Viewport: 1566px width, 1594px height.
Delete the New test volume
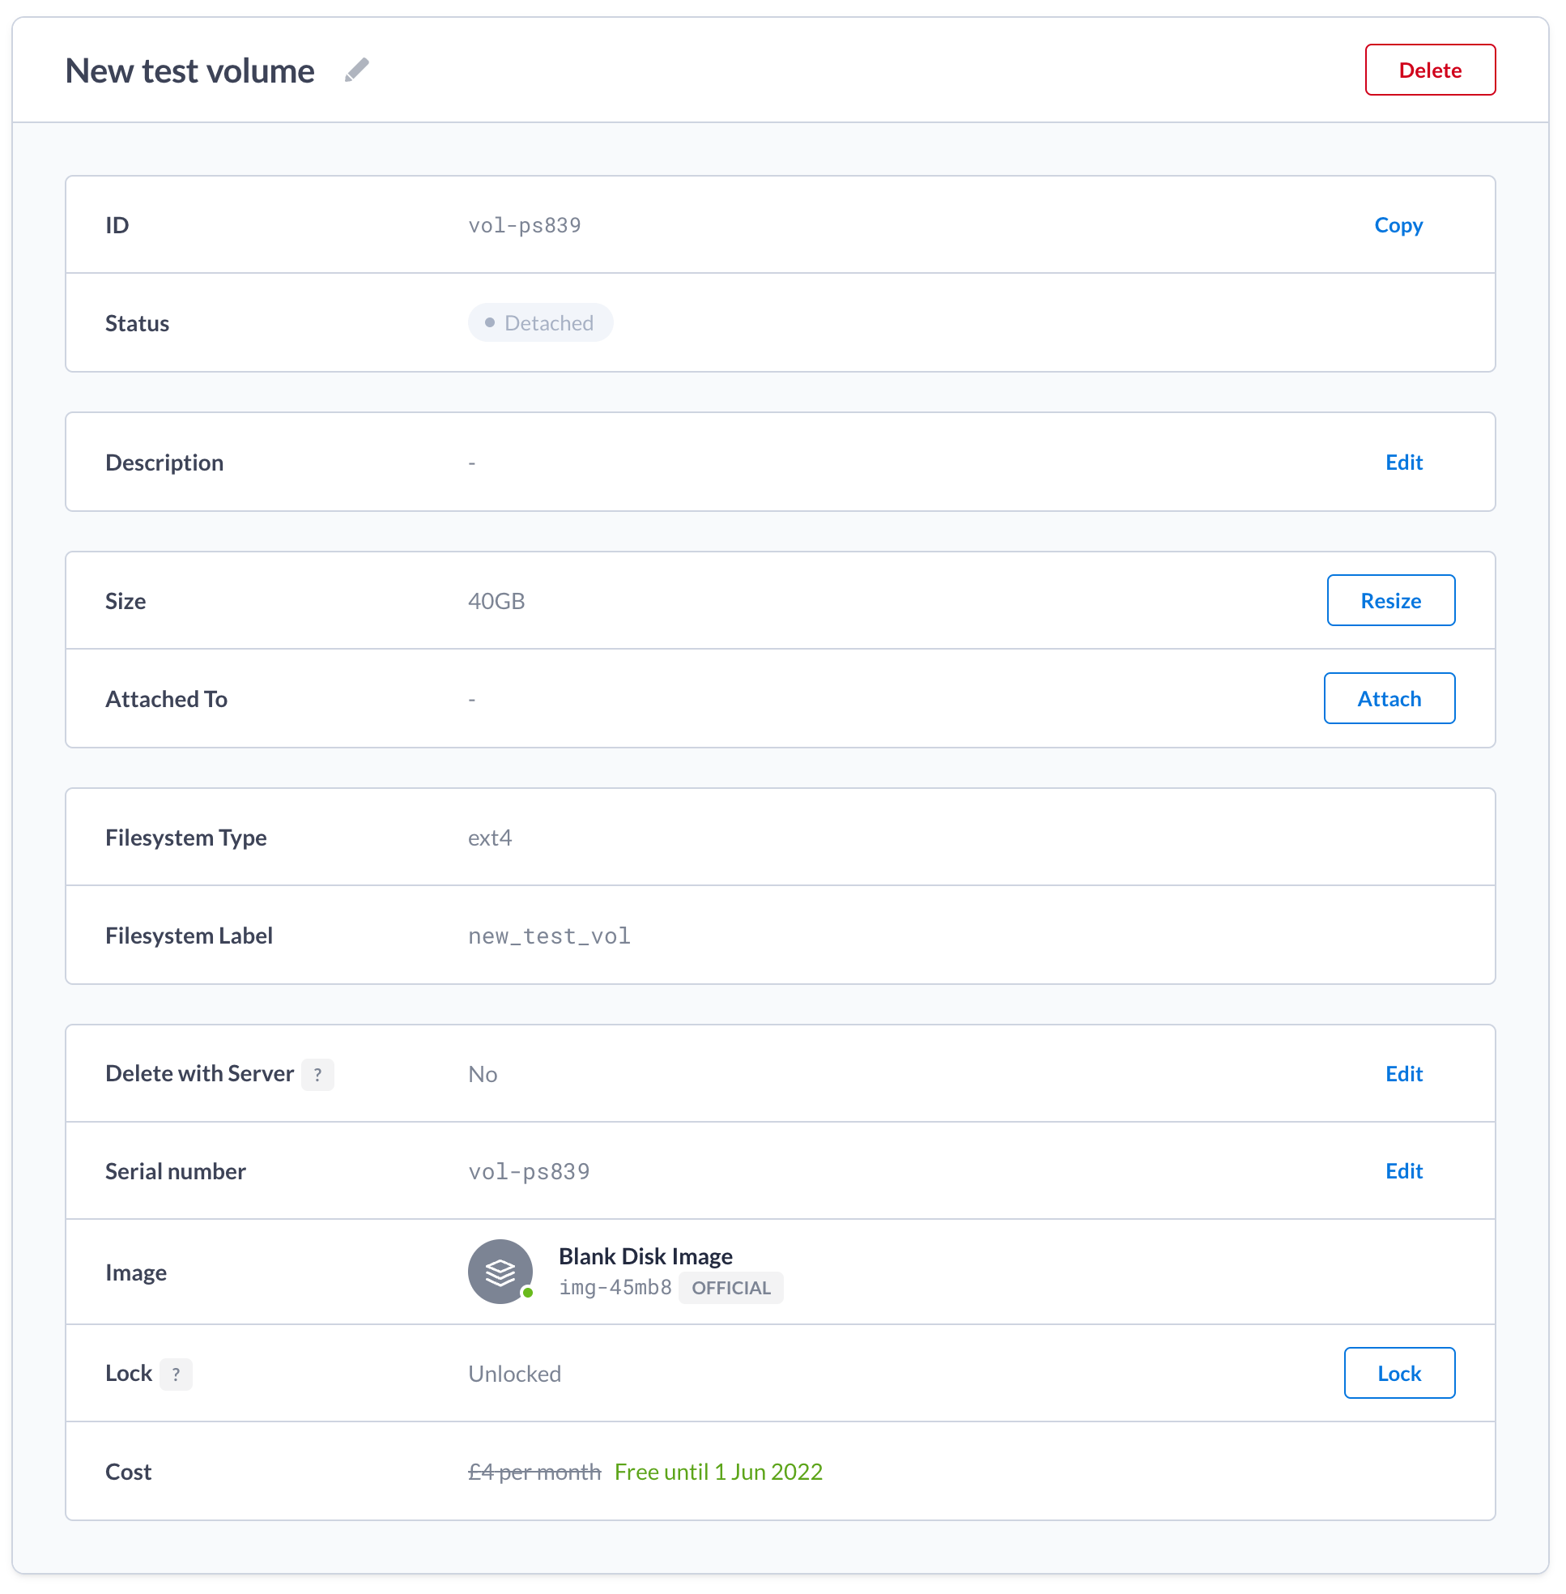click(1430, 70)
